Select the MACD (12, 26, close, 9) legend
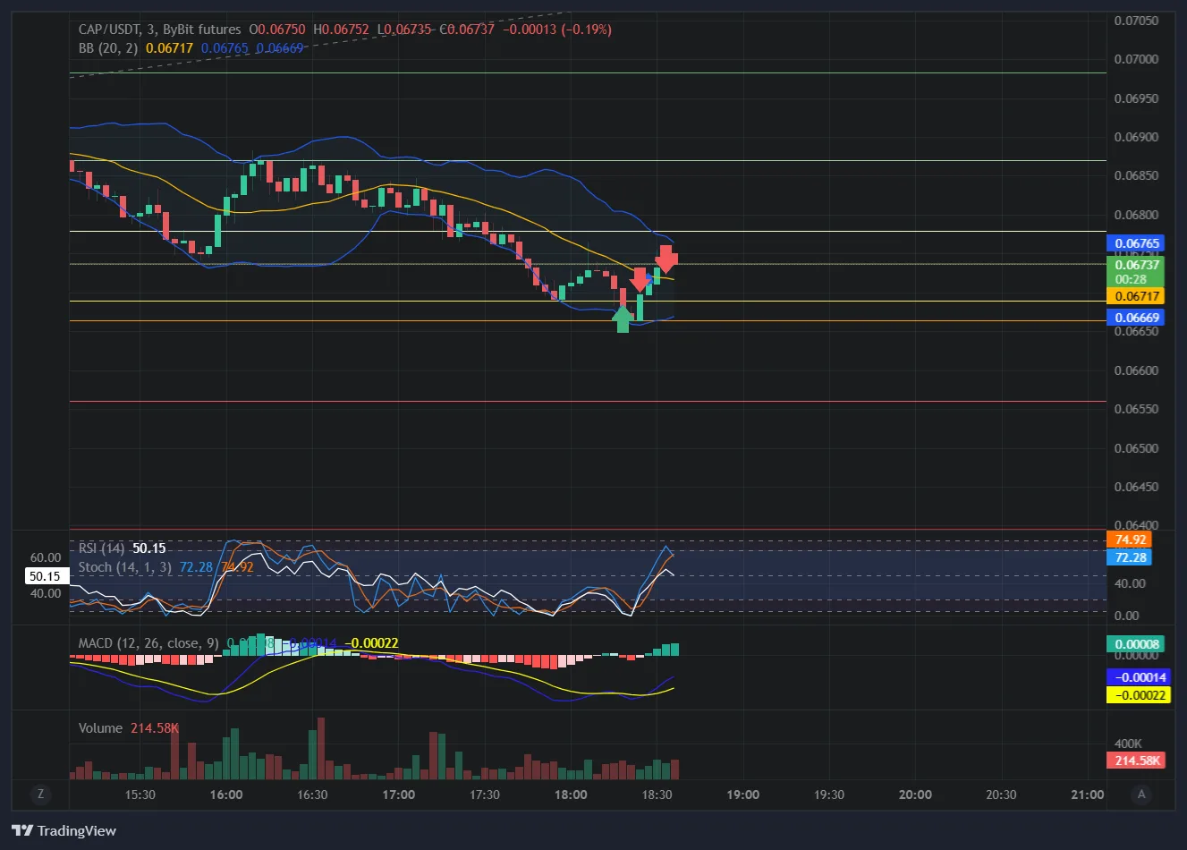Image resolution: width=1187 pixels, height=850 pixels. tap(148, 642)
